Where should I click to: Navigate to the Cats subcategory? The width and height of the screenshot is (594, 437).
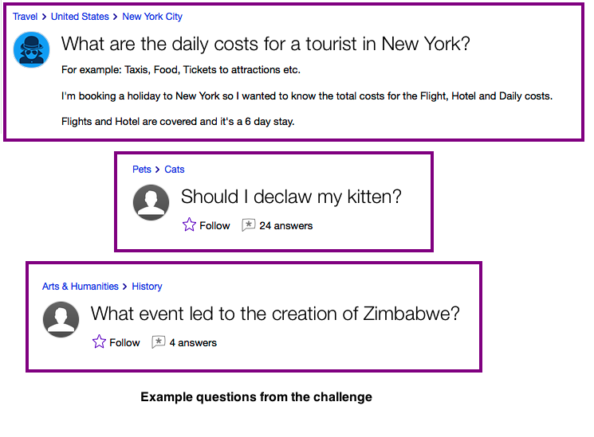[x=175, y=170]
